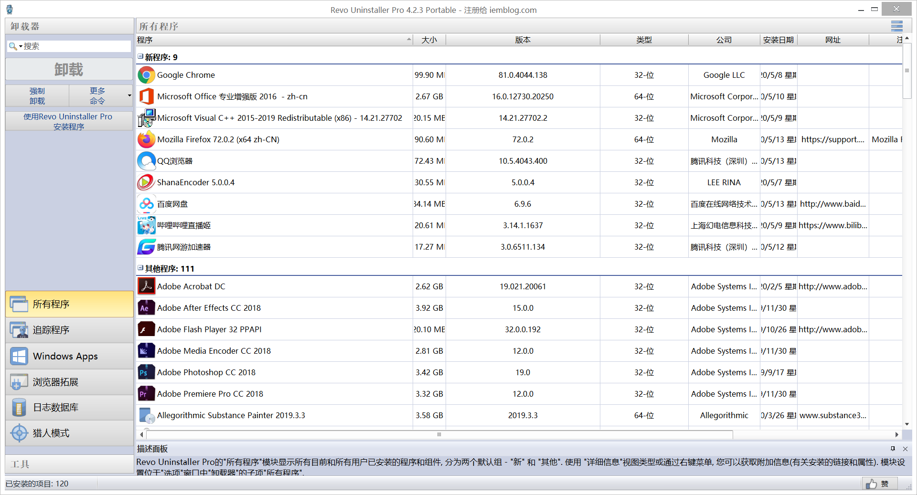The image size is (917, 495).
Task: Click in the 搜索 input field
Action: pyautogui.click(x=77, y=46)
